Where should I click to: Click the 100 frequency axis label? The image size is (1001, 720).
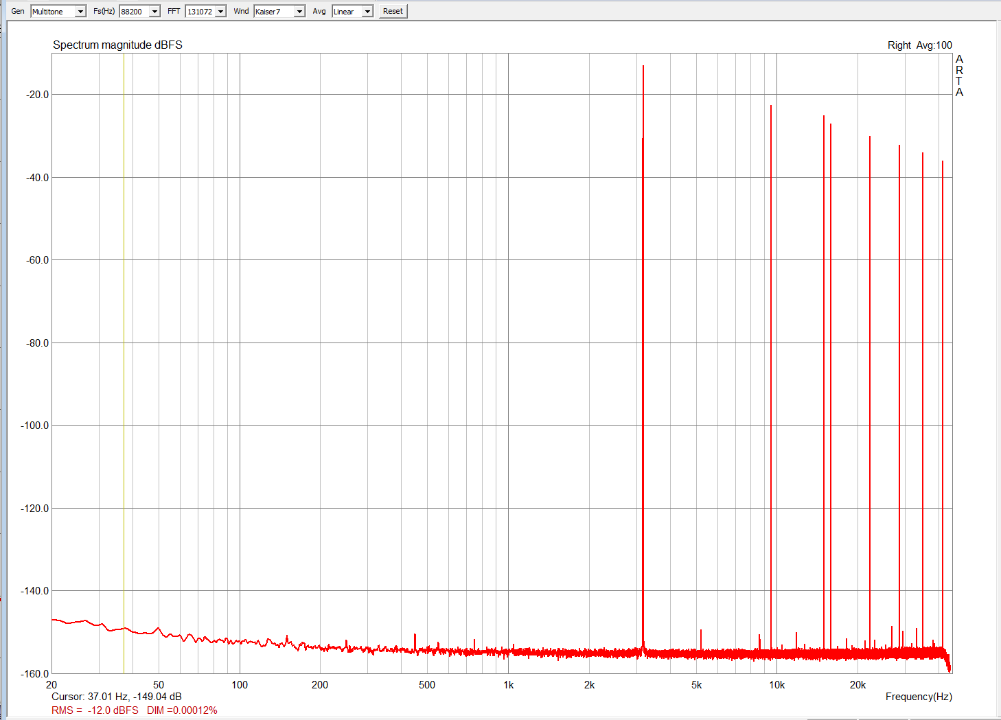point(240,684)
